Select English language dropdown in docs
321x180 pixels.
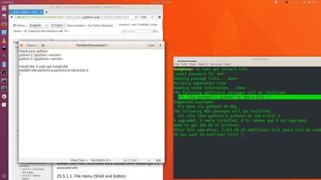click(38, 25)
